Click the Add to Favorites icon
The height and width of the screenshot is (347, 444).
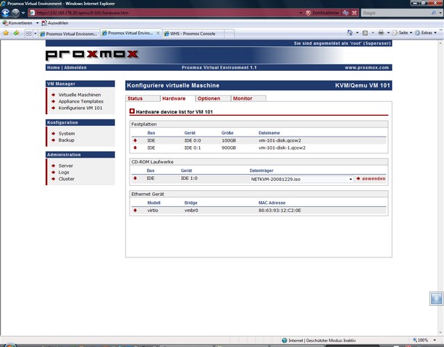(x=16, y=33)
